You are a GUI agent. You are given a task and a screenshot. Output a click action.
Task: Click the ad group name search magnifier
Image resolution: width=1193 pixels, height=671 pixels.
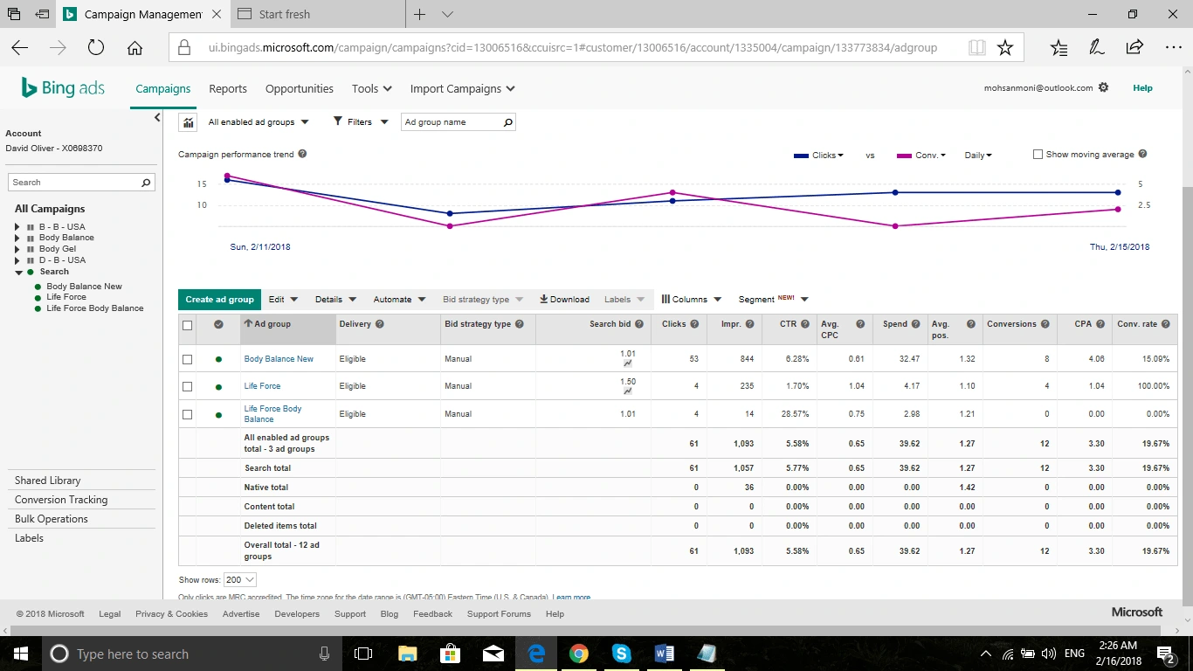pos(507,122)
